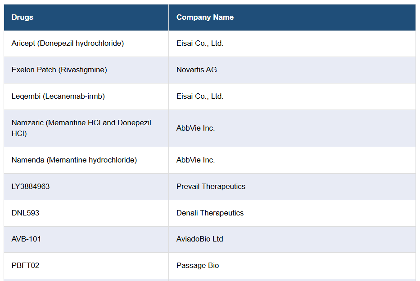Click AbbVie Inc. in the Namzaric row
The width and height of the screenshot is (420, 281).
click(195, 128)
